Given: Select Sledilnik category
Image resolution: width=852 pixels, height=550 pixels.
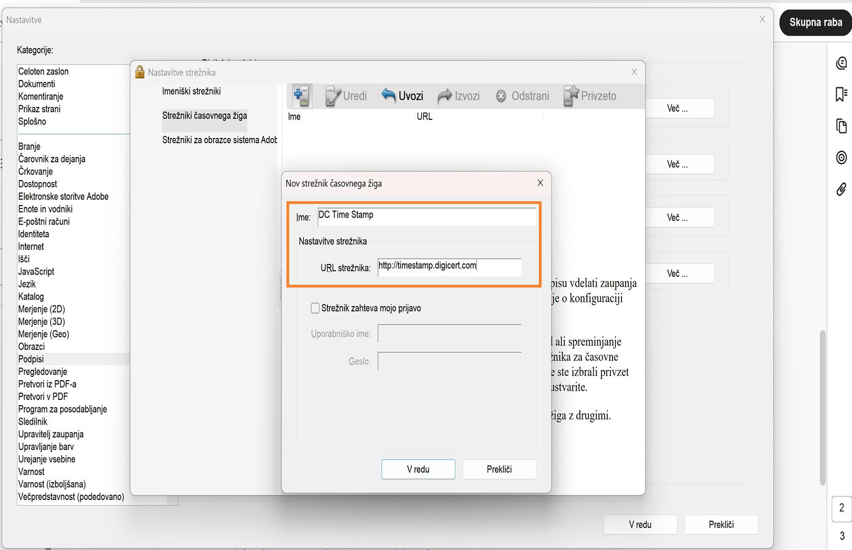Looking at the screenshot, I should [x=33, y=422].
